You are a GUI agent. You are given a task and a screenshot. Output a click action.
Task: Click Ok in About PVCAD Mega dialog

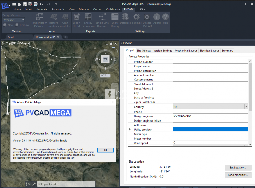pyautogui.click(x=106, y=150)
